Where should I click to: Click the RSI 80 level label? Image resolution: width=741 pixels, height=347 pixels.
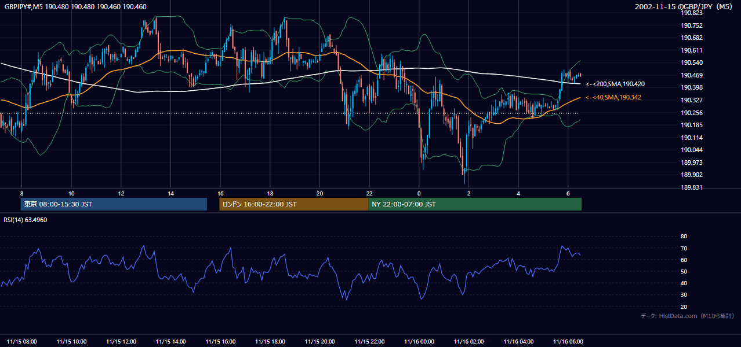684,237
